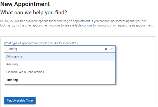158x107 pixels.
Task: Click the word 'Below' starting the description
Action: (x=4, y=21)
